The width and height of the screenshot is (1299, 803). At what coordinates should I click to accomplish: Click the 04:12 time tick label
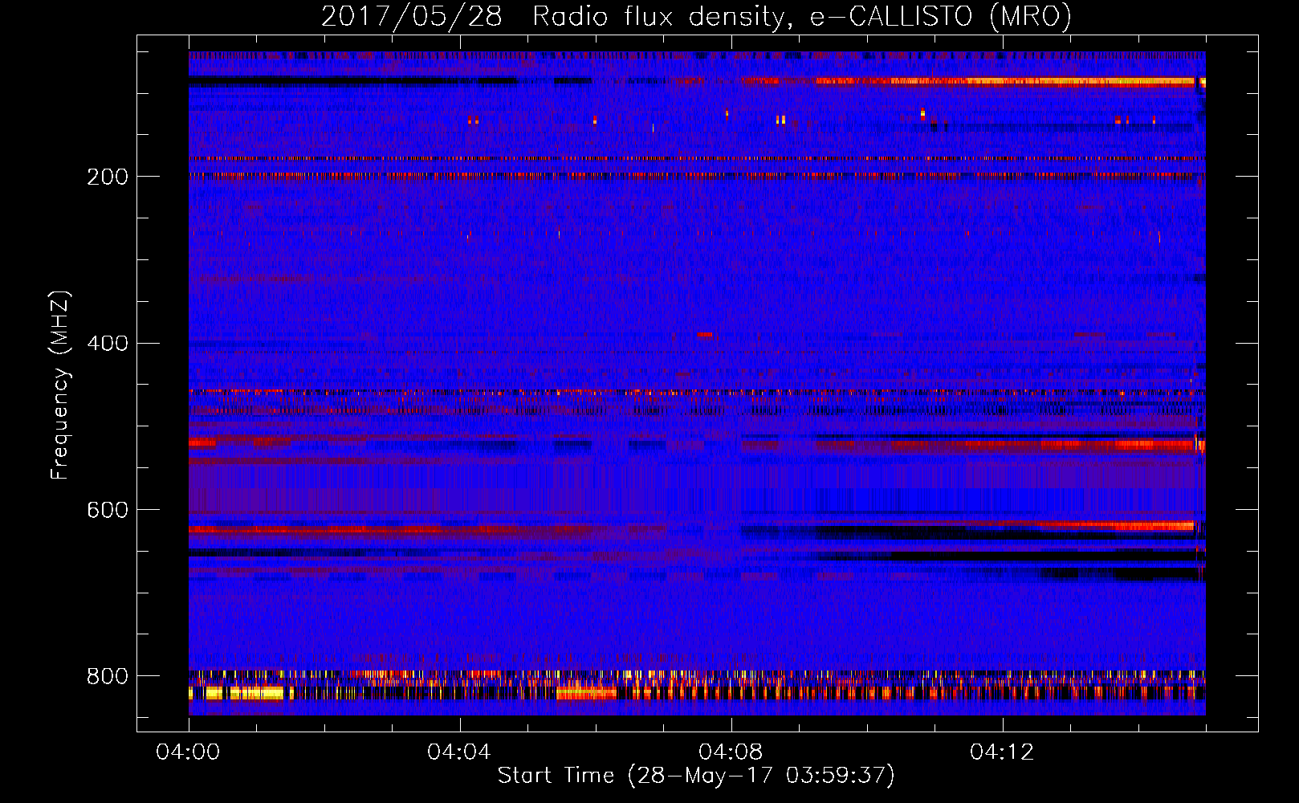click(1002, 752)
